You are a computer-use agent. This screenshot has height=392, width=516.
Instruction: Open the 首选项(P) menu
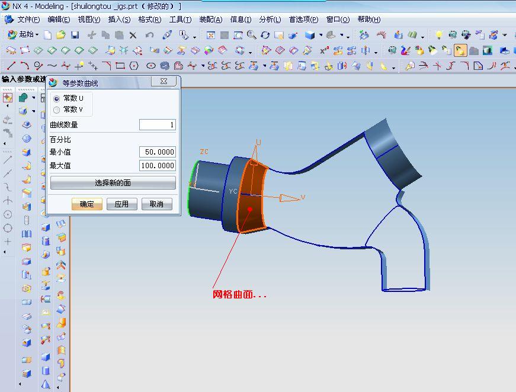pyautogui.click(x=303, y=20)
